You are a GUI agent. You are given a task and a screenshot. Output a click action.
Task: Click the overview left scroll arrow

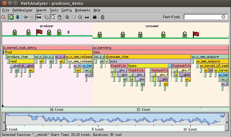click(4, 122)
